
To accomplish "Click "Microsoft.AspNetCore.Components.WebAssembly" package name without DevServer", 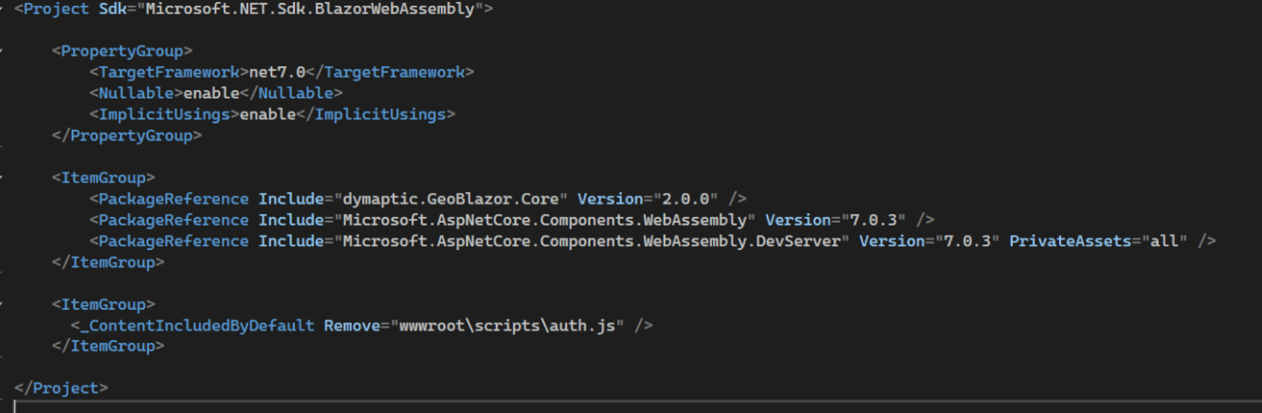I will tap(545, 220).
